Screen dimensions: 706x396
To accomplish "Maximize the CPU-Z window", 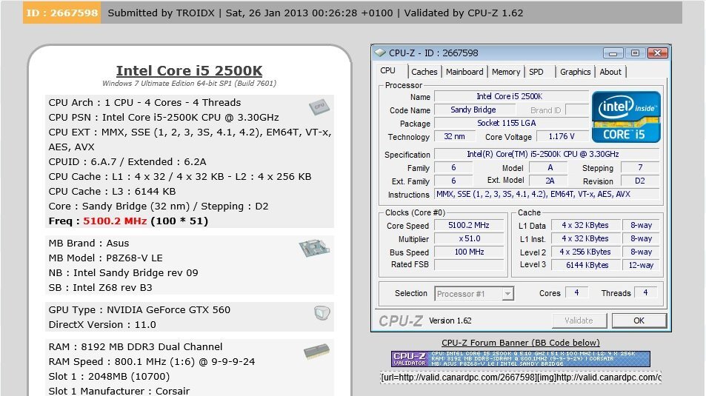I will tap(635, 53).
